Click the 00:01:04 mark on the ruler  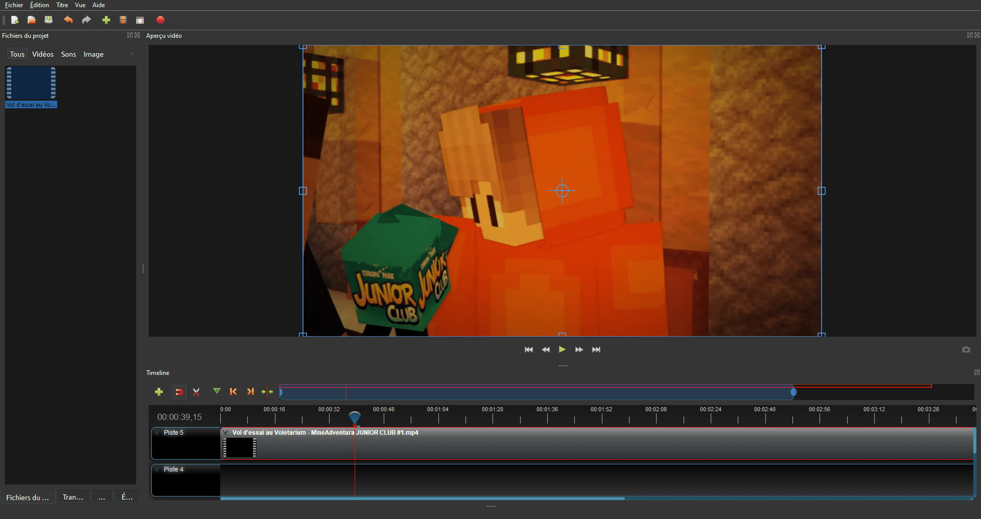click(438, 410)
